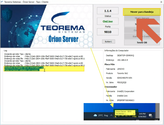Click the Produto label in Placa Mãe

coord(109,73)
